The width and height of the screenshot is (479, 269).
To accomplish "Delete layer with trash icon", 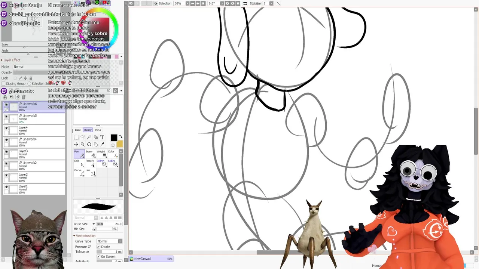I will pos(24,97).
